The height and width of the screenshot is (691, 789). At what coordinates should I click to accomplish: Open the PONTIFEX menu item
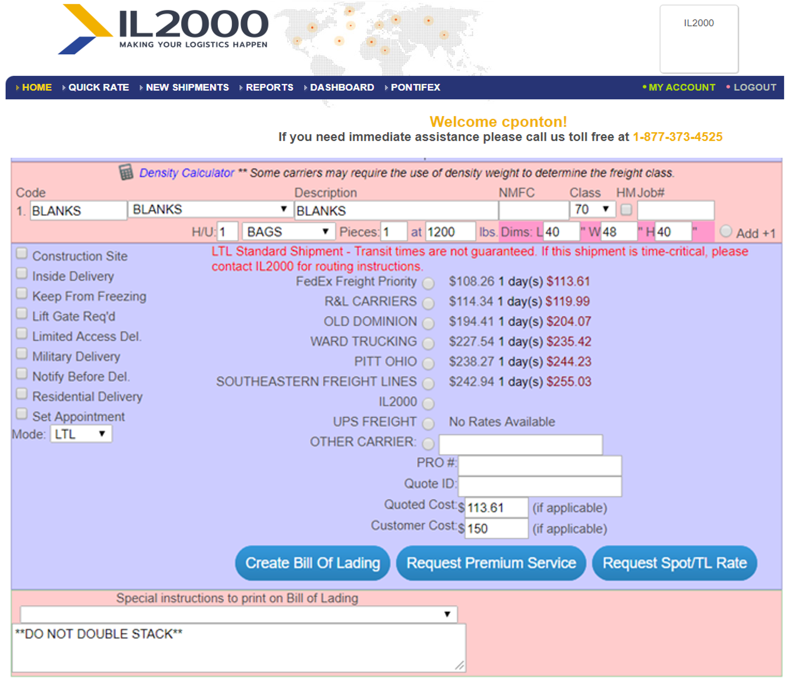(415, 87)
